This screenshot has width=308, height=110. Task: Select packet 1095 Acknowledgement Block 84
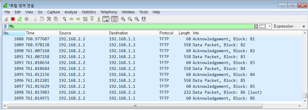tap(152, 74)
